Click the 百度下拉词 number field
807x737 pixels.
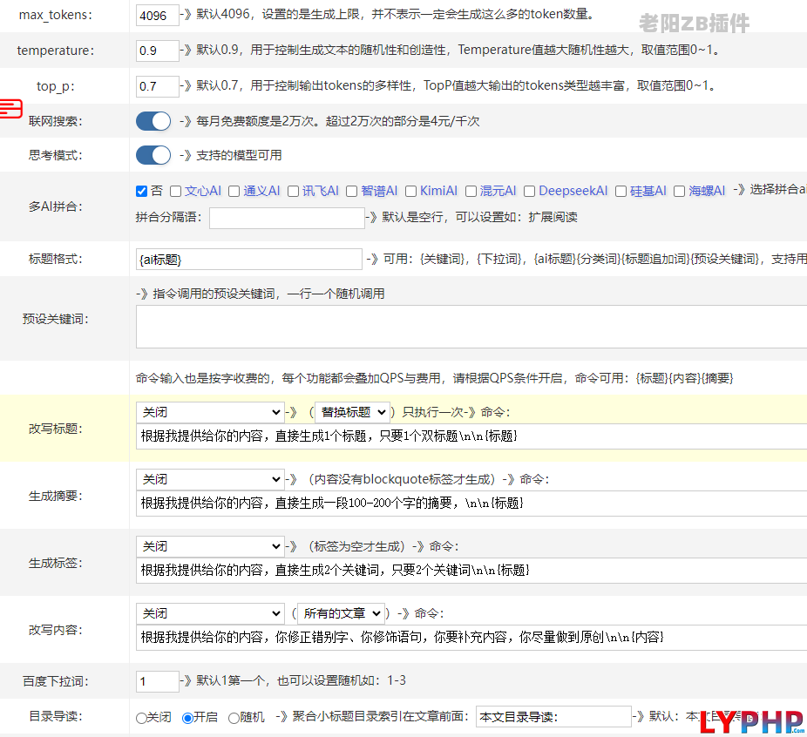pyautogui.click(x=157, y=680)
